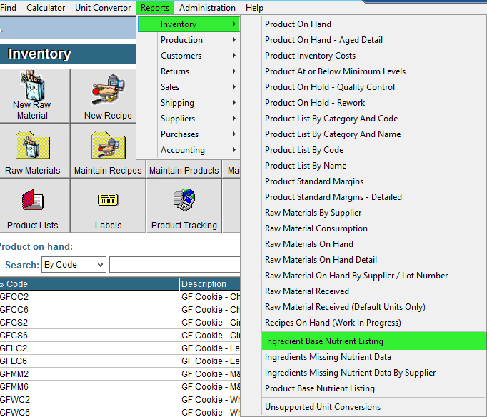Select the GFLC6 row
The image size is (487, 417).
[120, 361]
